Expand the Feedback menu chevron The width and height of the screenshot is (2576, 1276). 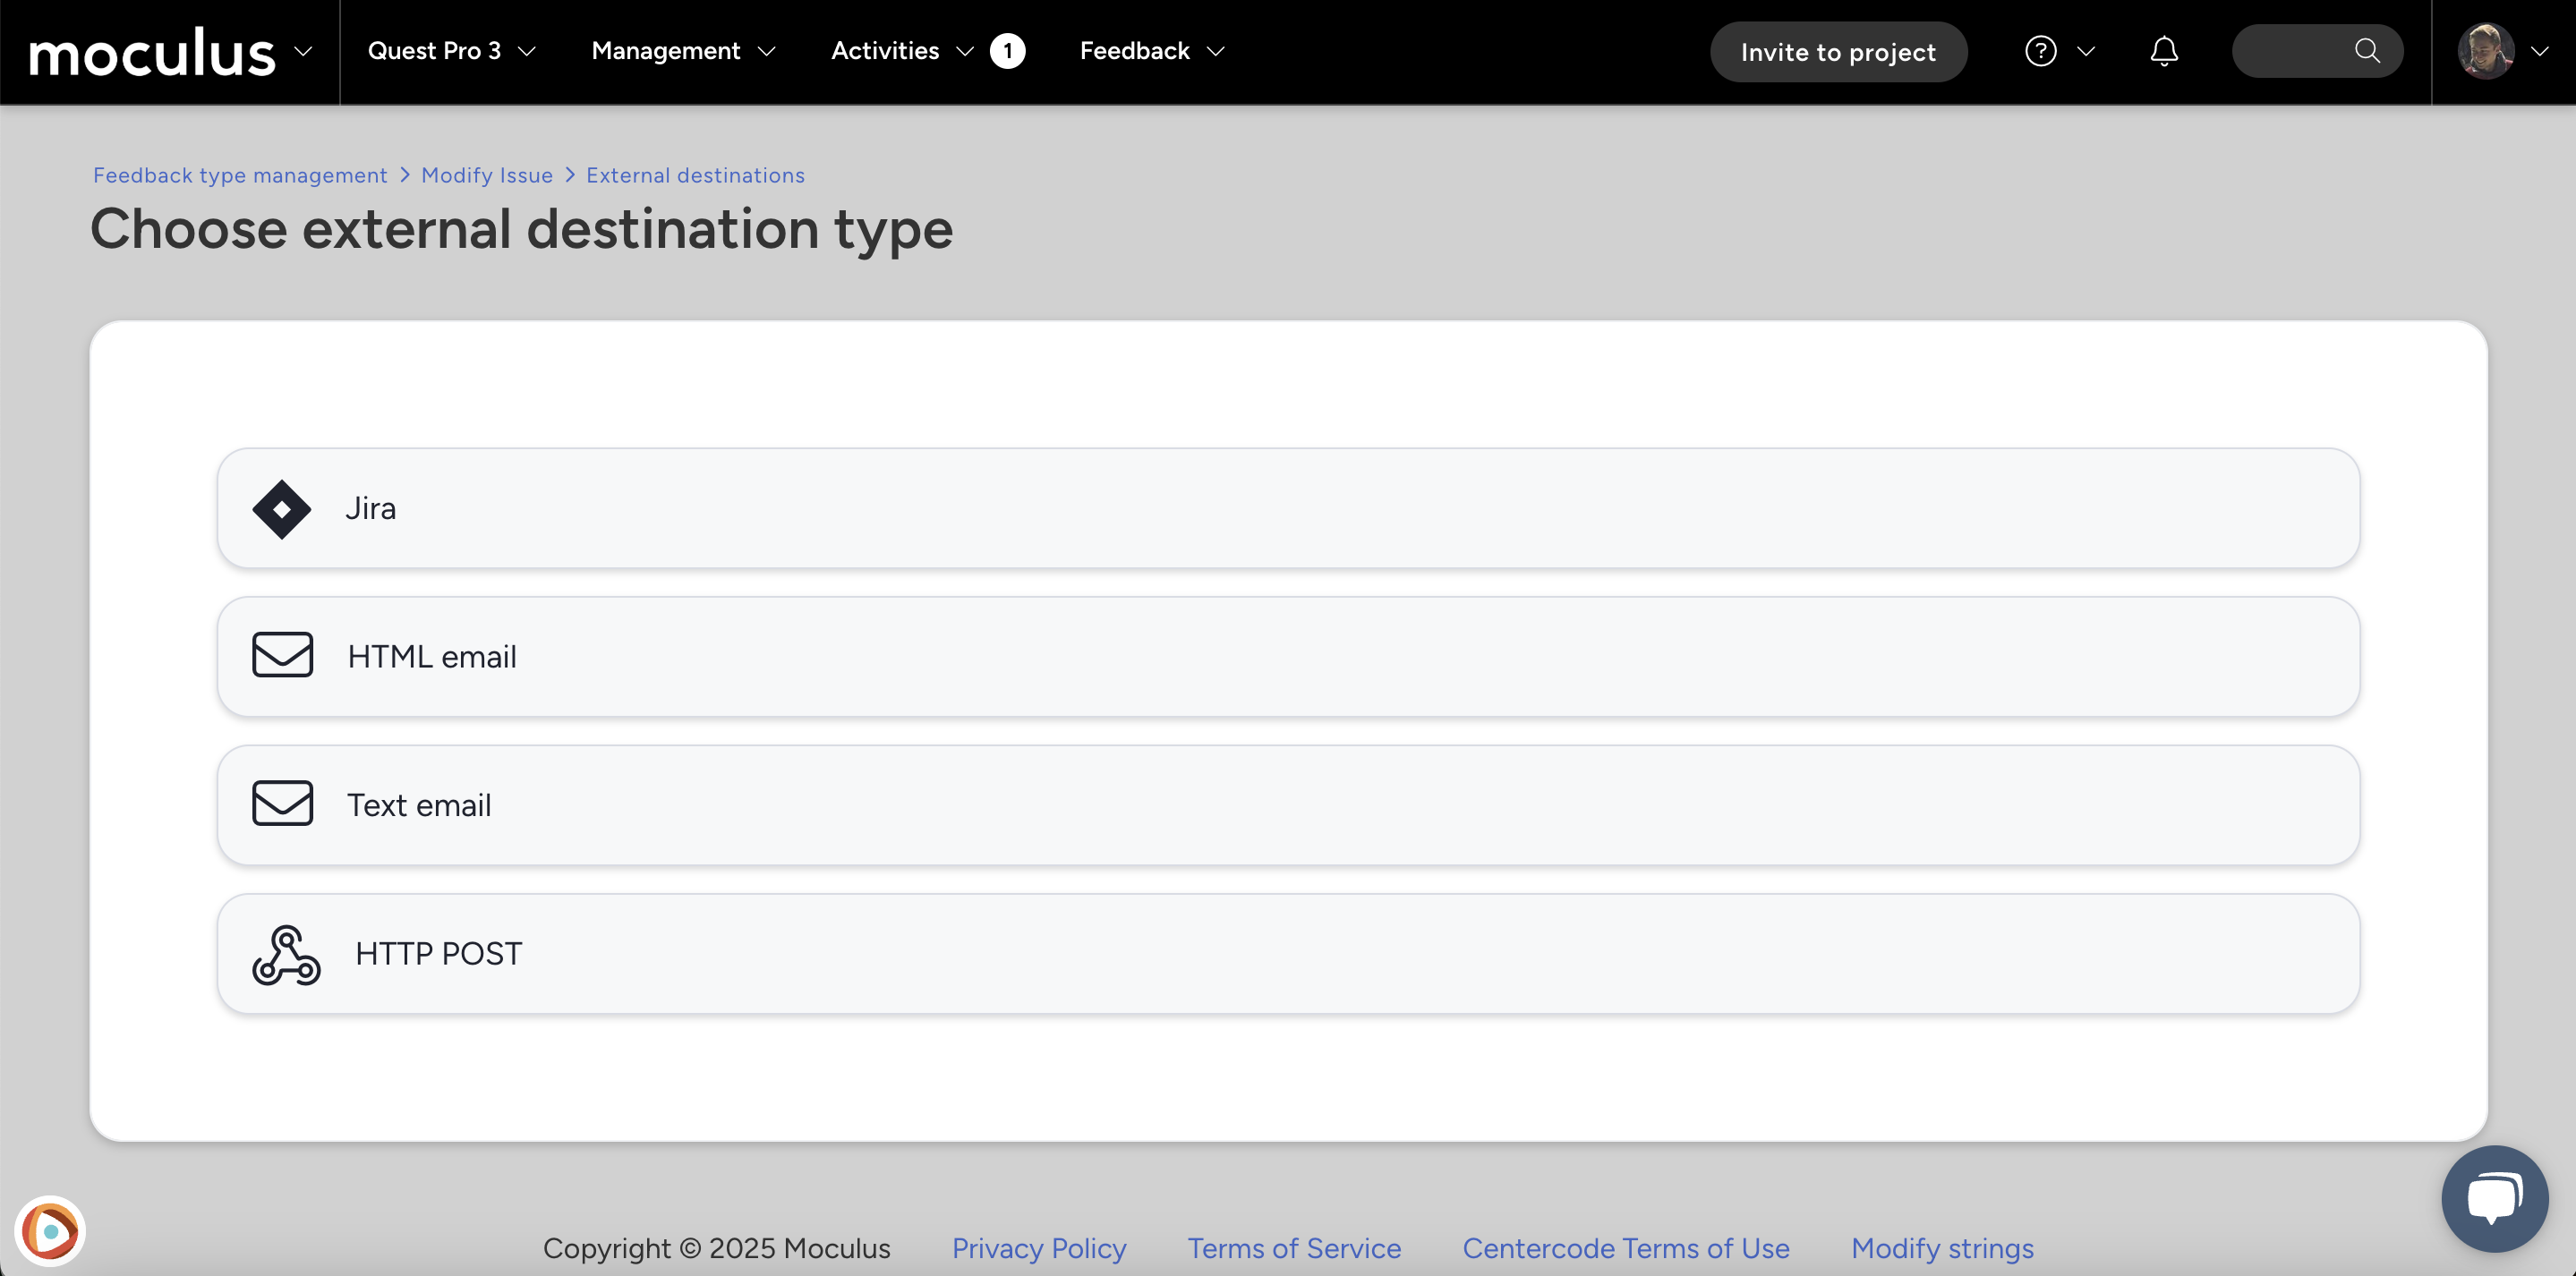pyautogui.click(x=1216, y=51)
